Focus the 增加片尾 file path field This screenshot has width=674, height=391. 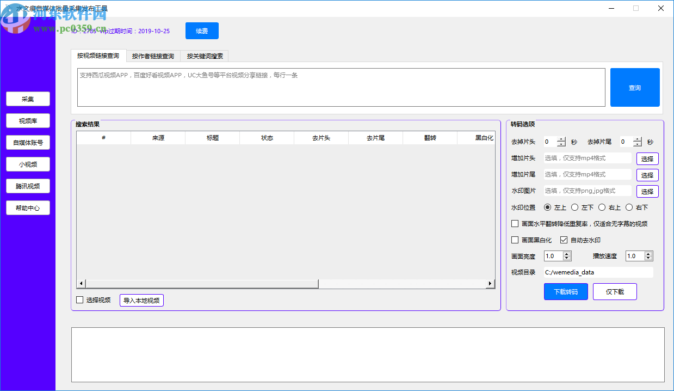coord(588,174)
